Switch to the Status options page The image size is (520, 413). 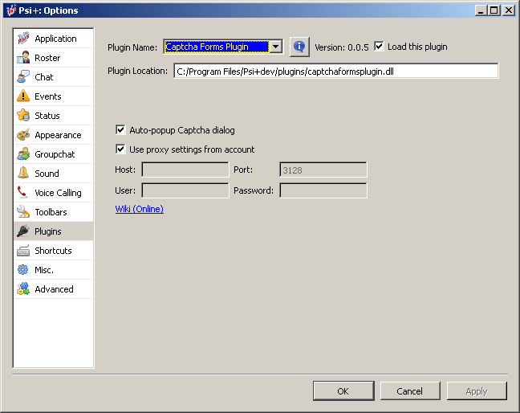click(x=47, y=116)
